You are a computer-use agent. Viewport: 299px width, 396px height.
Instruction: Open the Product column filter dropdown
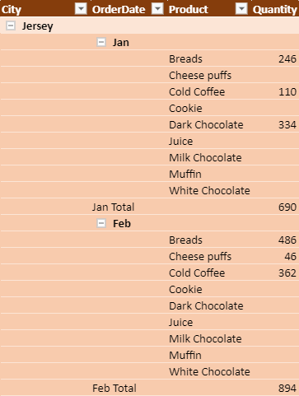click(x=241, y=9)
